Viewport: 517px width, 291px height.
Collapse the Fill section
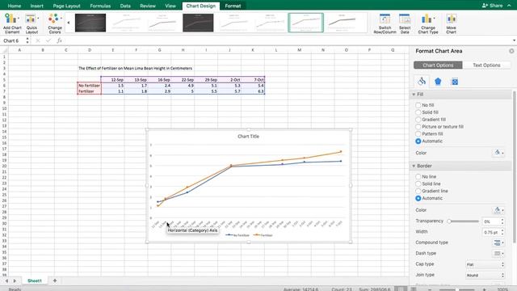tap(414, 95)
